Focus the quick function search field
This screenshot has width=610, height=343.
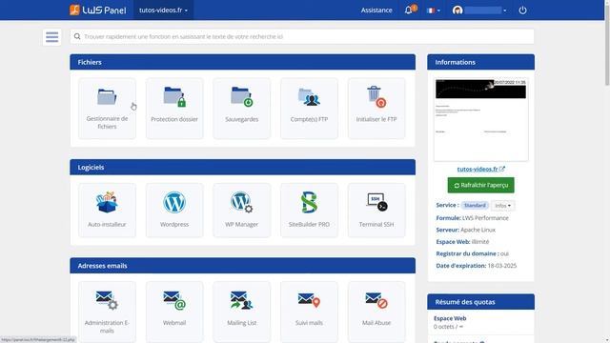tap(302, 36)
